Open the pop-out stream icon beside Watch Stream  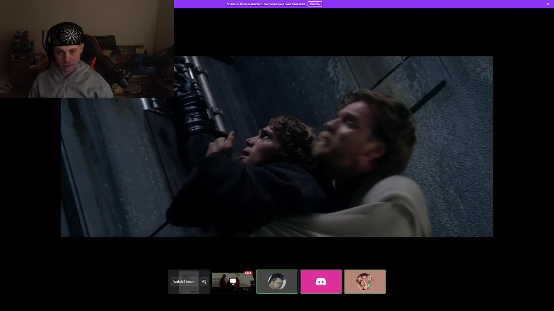tap(204, 282)
